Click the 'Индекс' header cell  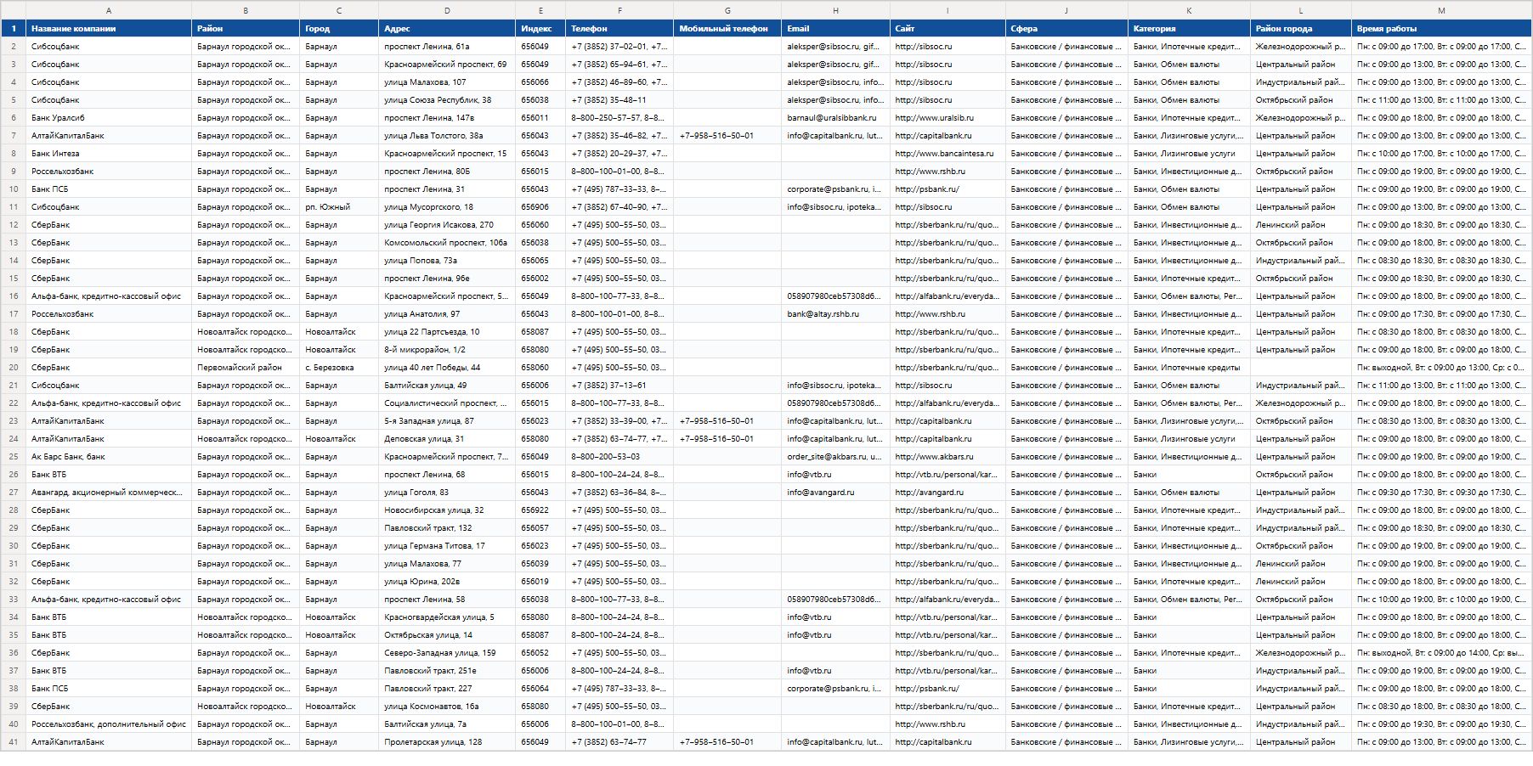[x=540, y=28]
